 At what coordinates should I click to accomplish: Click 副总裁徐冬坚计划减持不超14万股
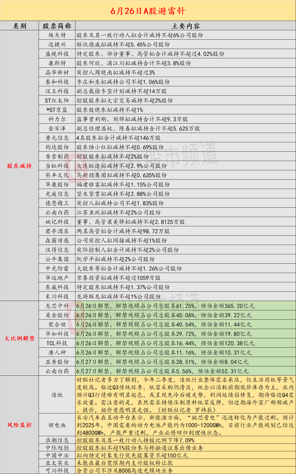tap(122, 91)
